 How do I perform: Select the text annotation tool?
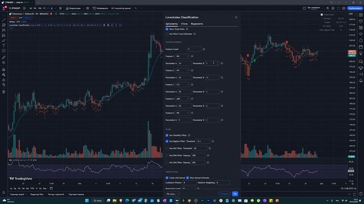(x=4, y=45)
